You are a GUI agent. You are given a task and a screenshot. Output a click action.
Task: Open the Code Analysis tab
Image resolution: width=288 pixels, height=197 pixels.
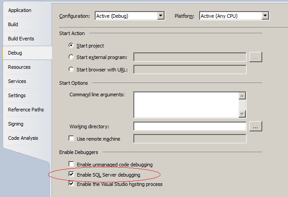23,138
